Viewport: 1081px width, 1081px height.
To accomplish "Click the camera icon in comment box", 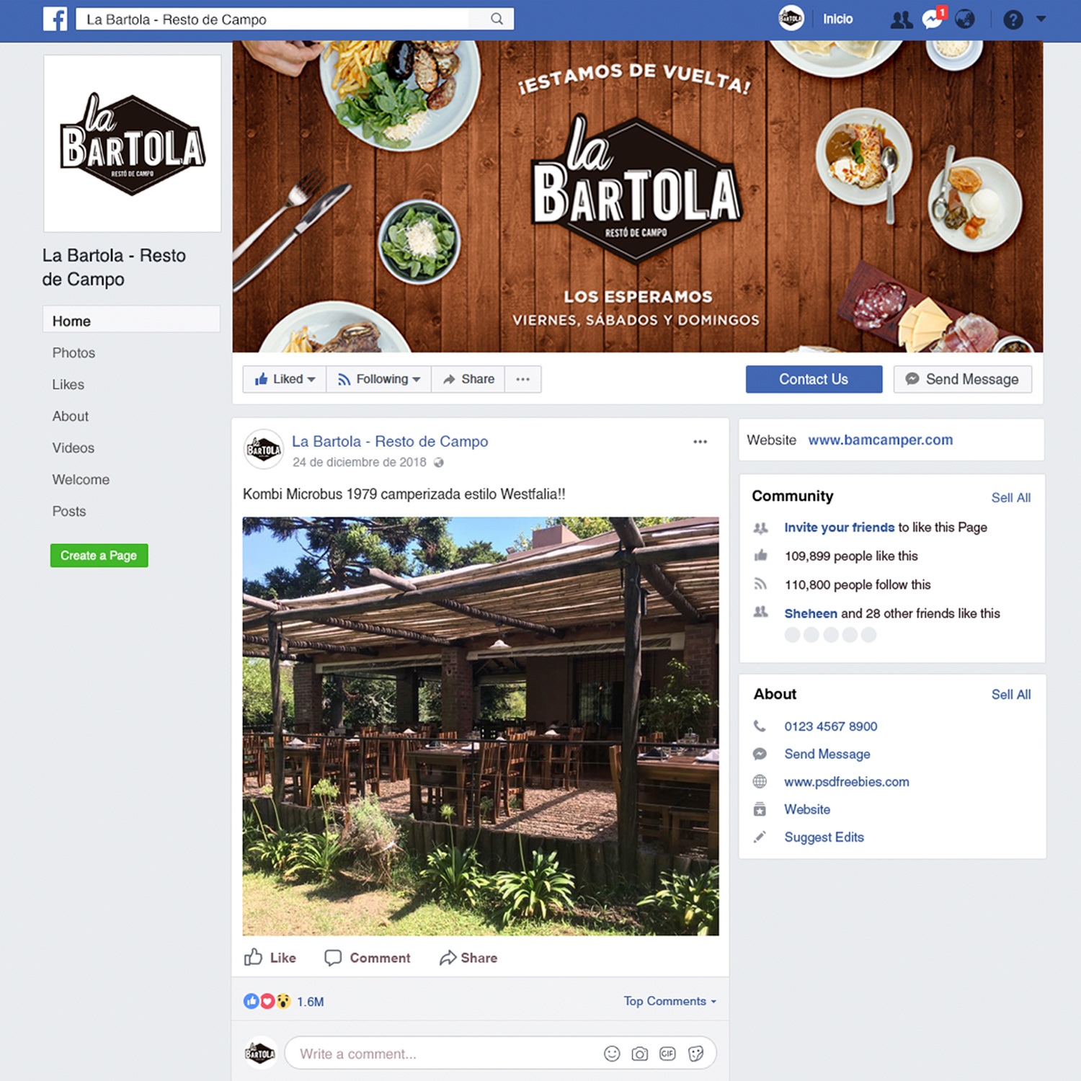I will (x=639, y=1054).
